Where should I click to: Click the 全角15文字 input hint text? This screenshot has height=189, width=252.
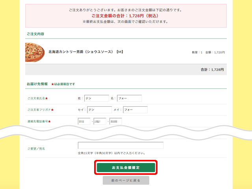(111, 153)
